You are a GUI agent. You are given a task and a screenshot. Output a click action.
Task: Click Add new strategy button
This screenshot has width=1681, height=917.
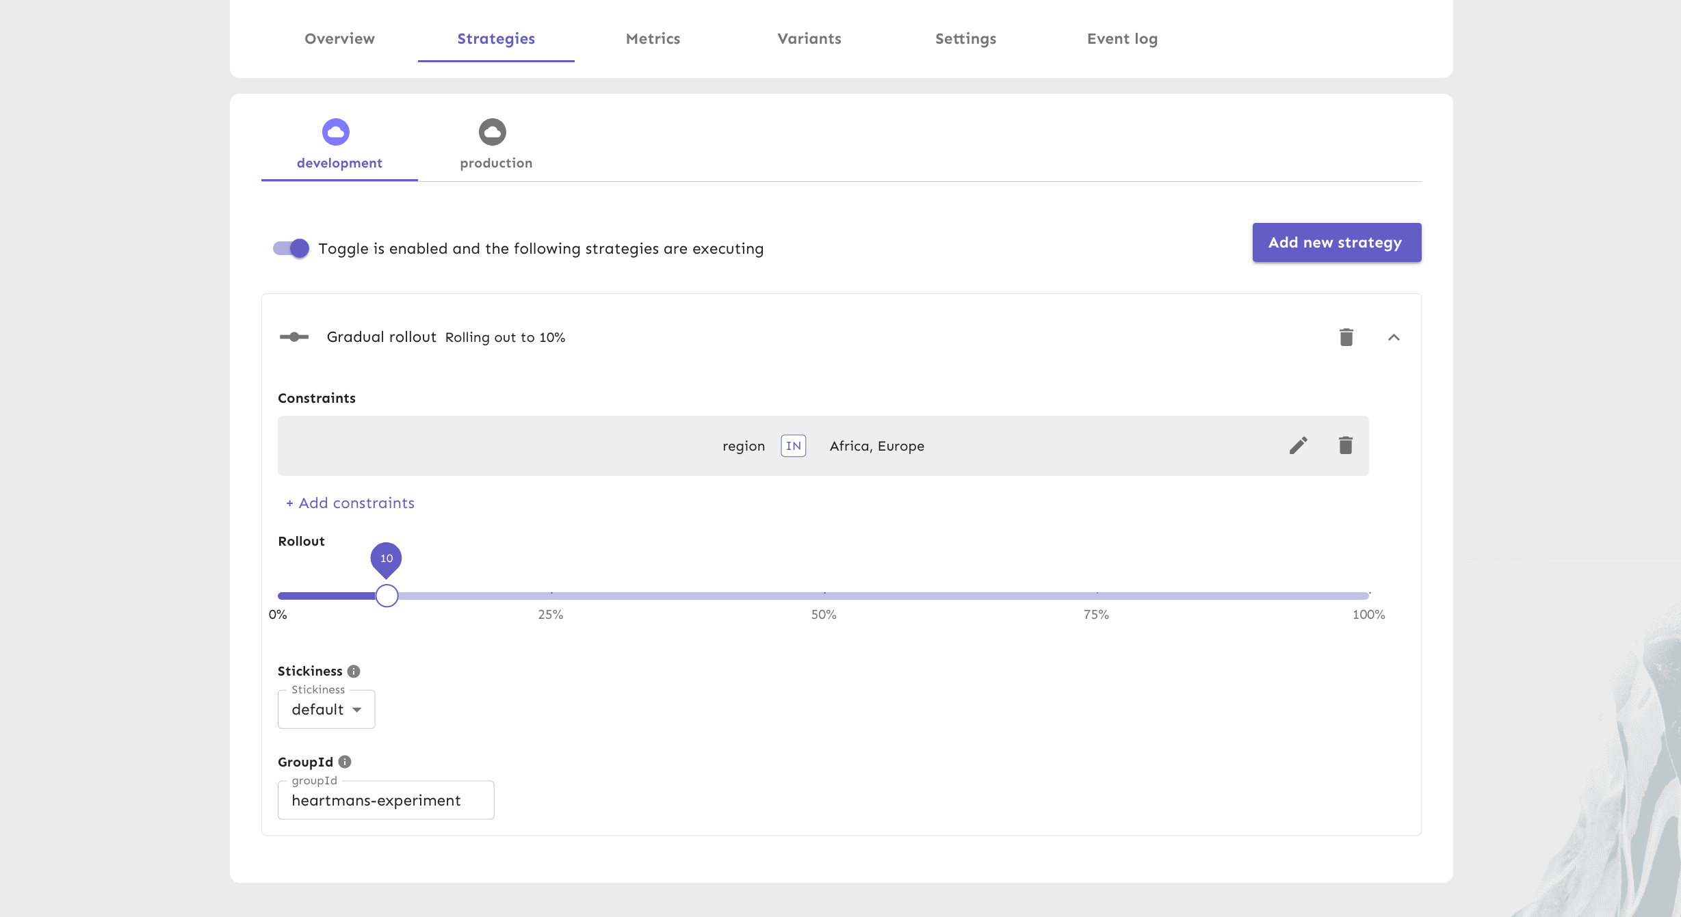click(1336, 243)
